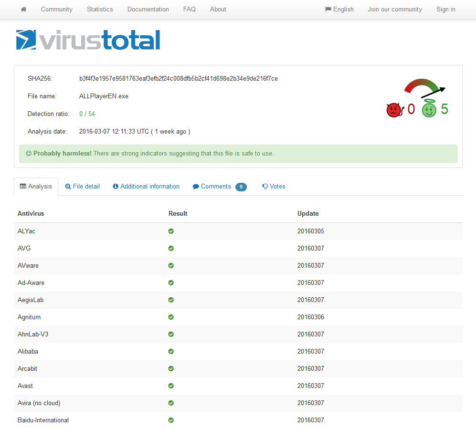Switch to the File detail tab
Screen dimensions: 476x429
(x=83, y=187)
